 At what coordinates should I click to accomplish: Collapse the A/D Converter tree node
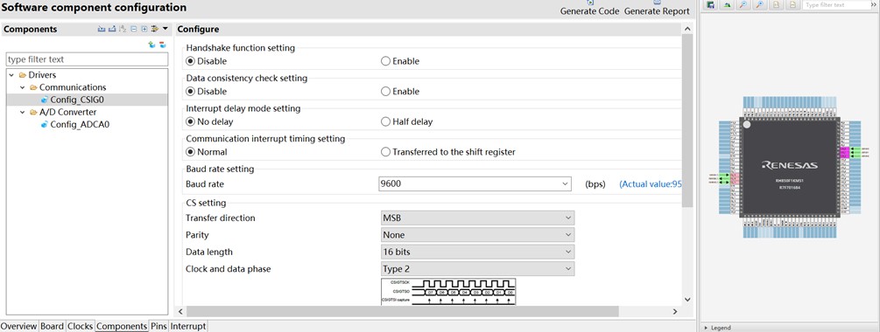click(22, 112)
